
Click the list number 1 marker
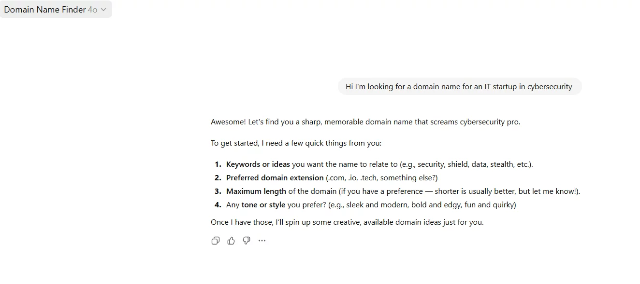click(218, 164)
